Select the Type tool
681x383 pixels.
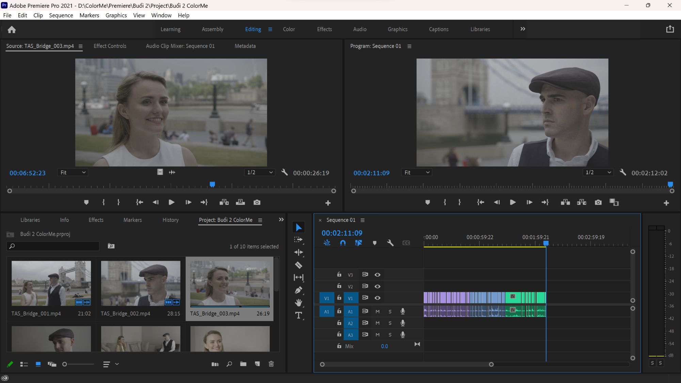(x=299, y=315)
